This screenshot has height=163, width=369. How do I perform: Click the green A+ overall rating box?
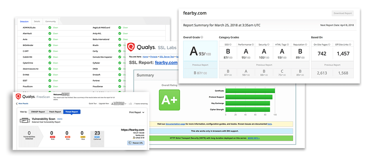point(169,100)
